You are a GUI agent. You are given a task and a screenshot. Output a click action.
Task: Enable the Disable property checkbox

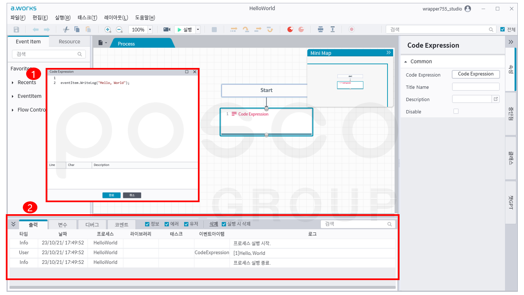[x=456, y=111]
